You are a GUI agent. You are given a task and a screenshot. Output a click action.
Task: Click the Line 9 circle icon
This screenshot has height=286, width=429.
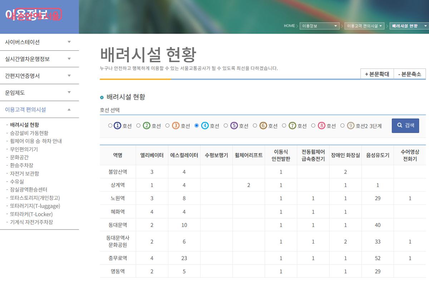click(351, 125)
